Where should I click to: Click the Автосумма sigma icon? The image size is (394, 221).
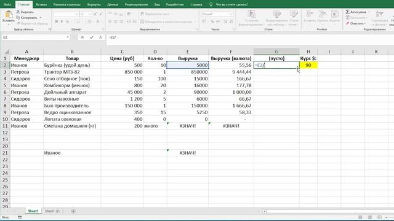[347, 12]
